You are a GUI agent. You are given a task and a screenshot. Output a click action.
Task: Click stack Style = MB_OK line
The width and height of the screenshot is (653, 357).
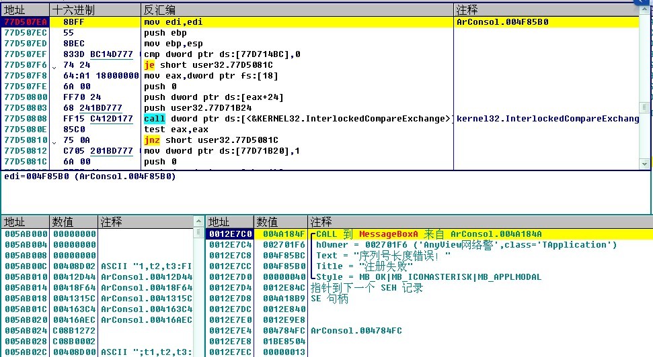(428, 277)
